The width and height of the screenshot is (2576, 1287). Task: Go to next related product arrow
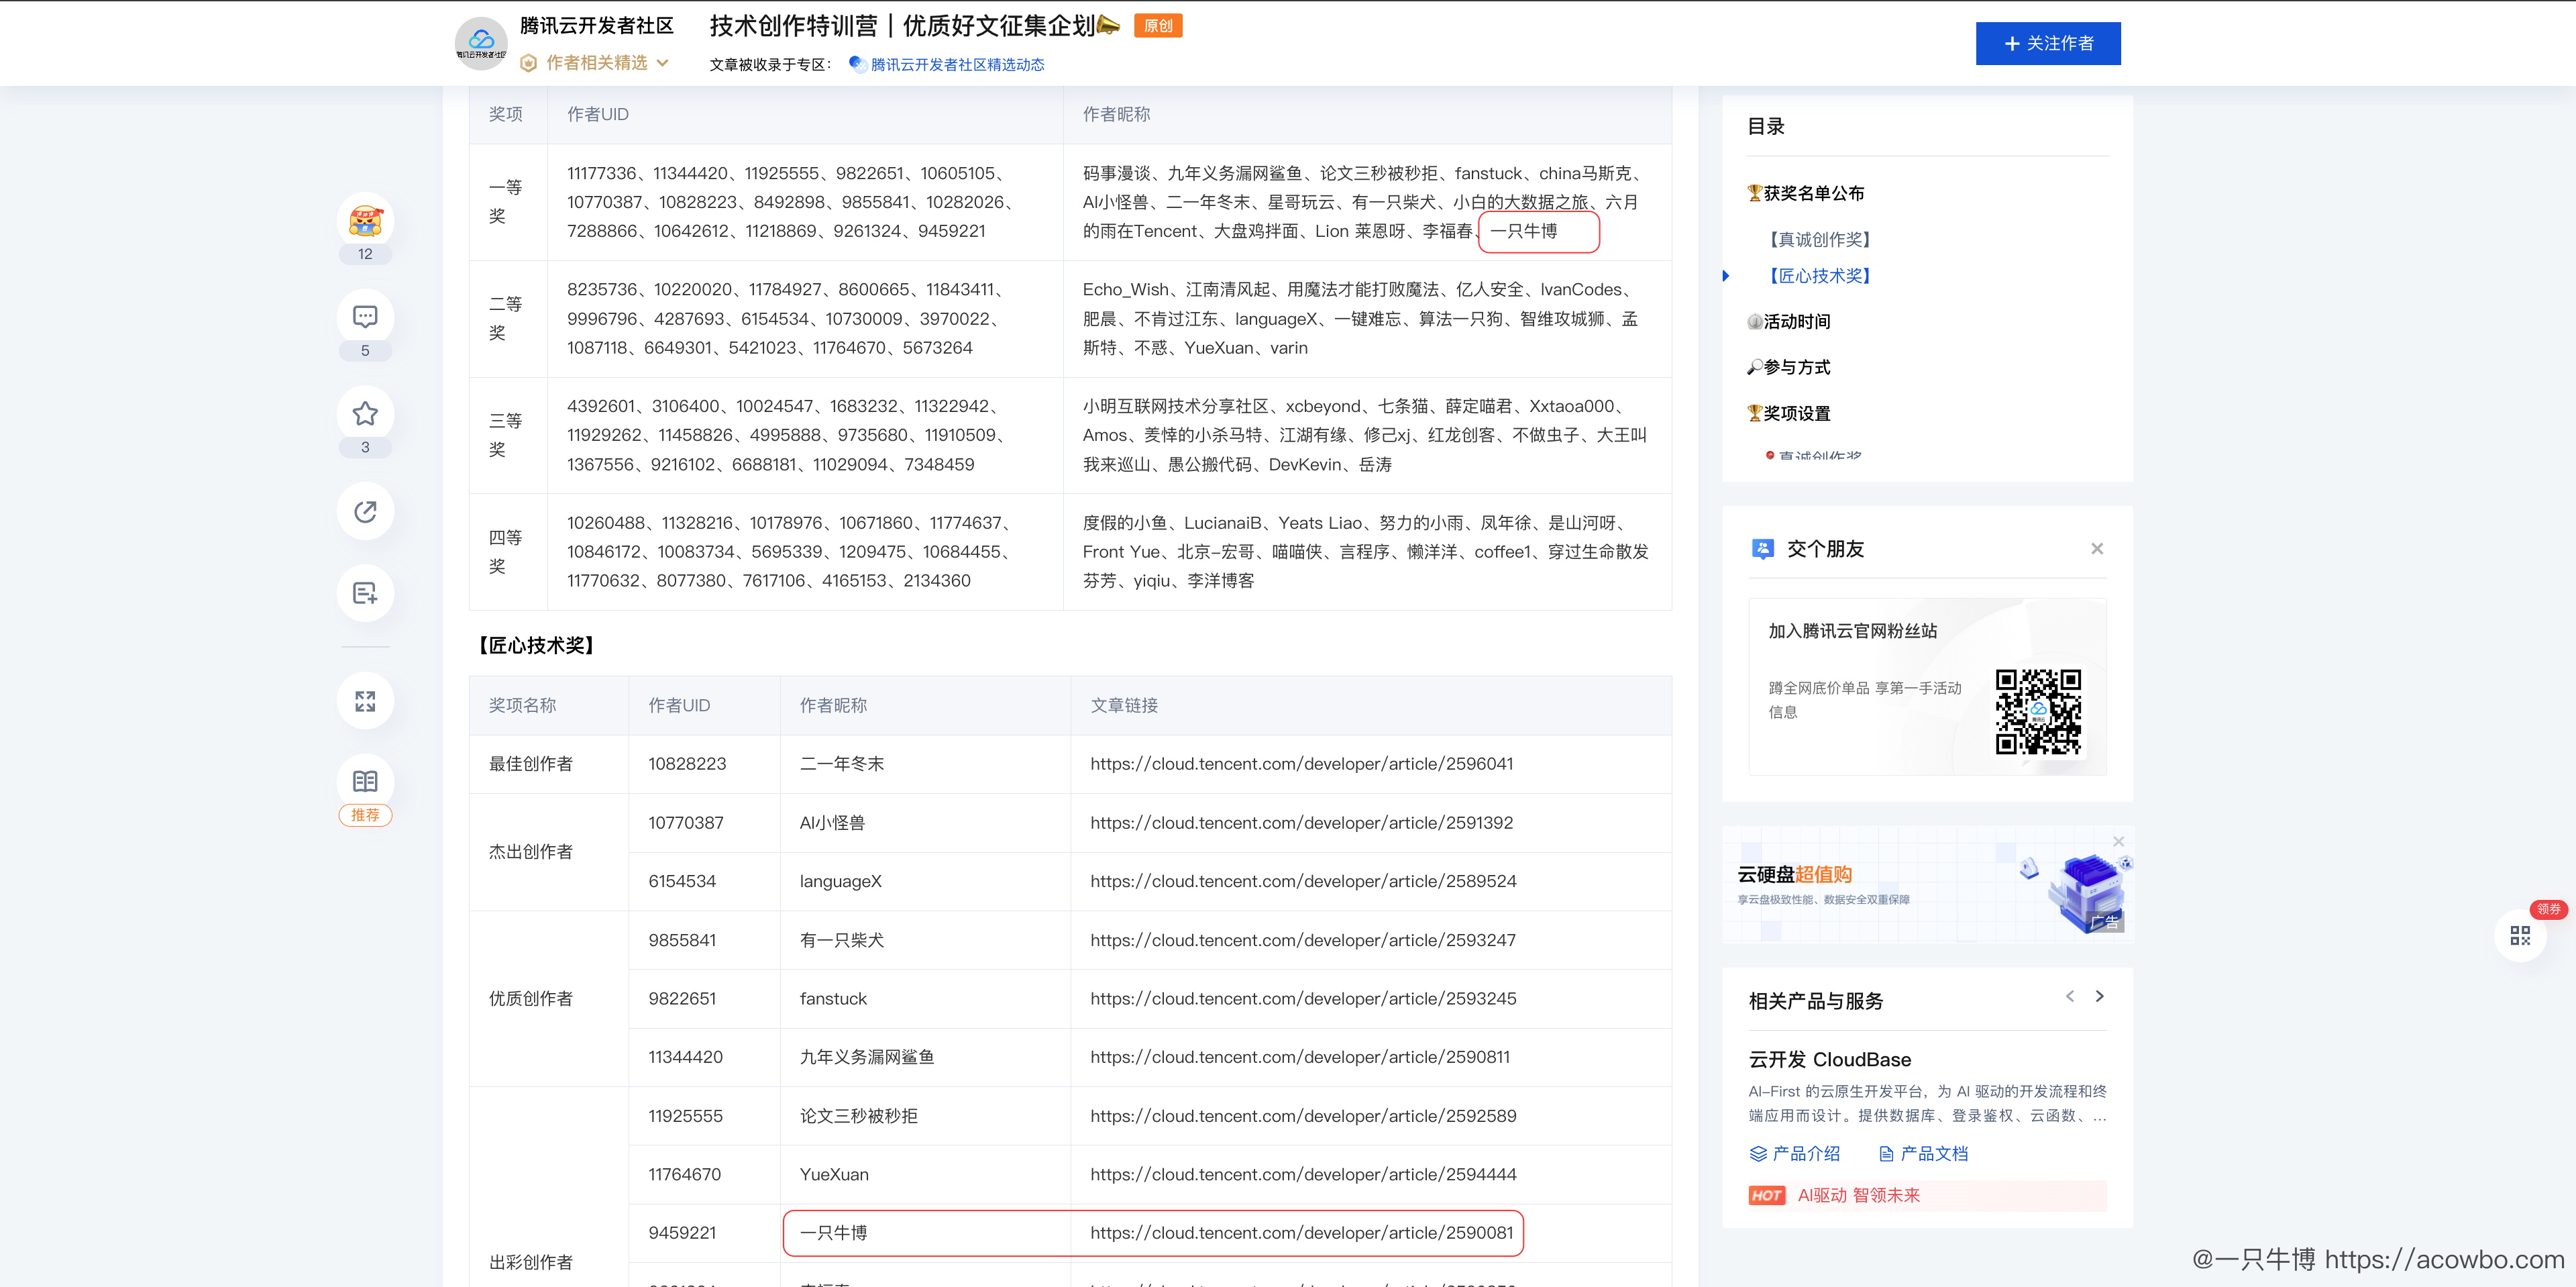coord(2099,996)
